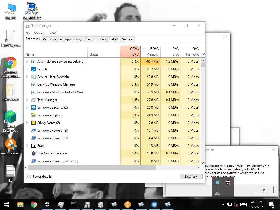The height and width of the screenshot is (210, 280).
Task: Click the Sticky Notes process icon
Action: [x=33, y=123]
